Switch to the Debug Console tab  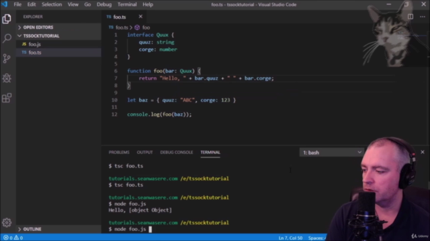tap(177, 152)
